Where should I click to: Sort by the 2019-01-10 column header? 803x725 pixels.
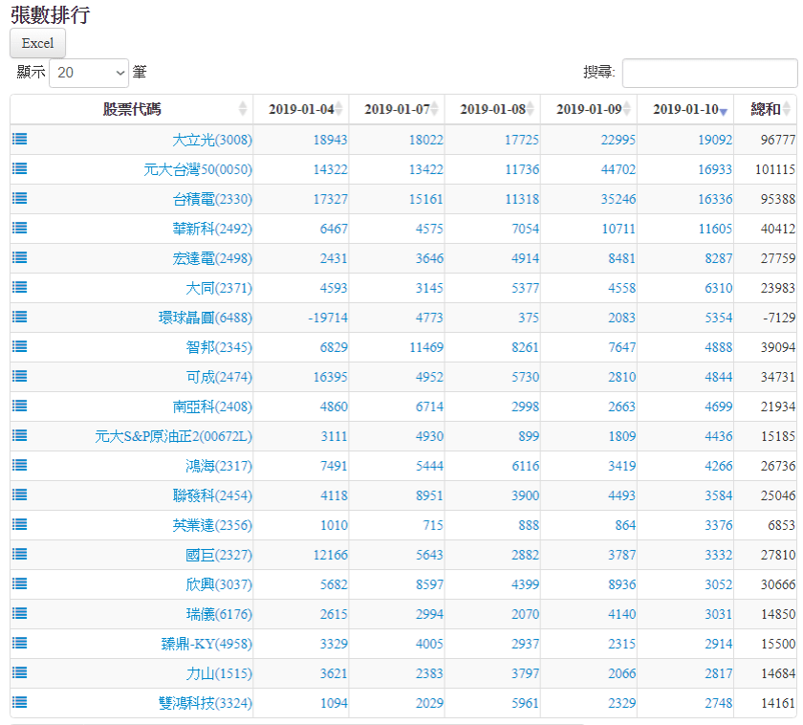685,109
